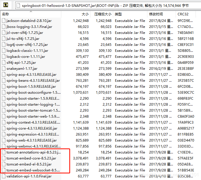201x180 pixels.
Task: Select the spring-context-4.3.13 file icon
Action: (4, 122)
